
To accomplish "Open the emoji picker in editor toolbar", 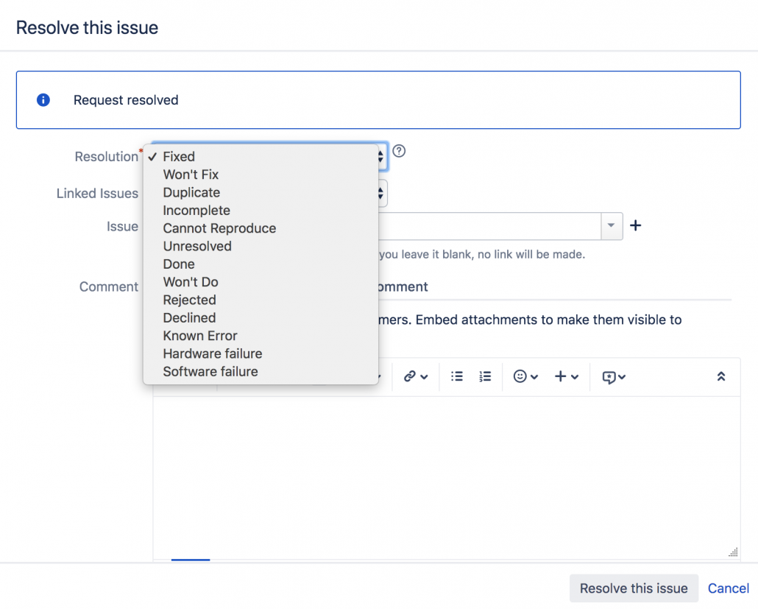I will pyautogui.click(x=525, y=376).
